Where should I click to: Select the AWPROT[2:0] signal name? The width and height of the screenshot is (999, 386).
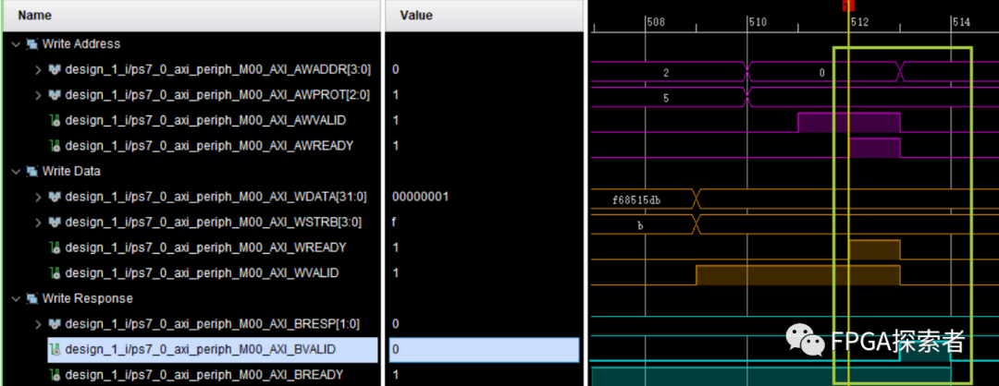tap(217, 95)
